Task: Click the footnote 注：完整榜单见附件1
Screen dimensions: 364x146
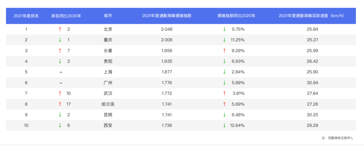Action: tap(337, 138)
